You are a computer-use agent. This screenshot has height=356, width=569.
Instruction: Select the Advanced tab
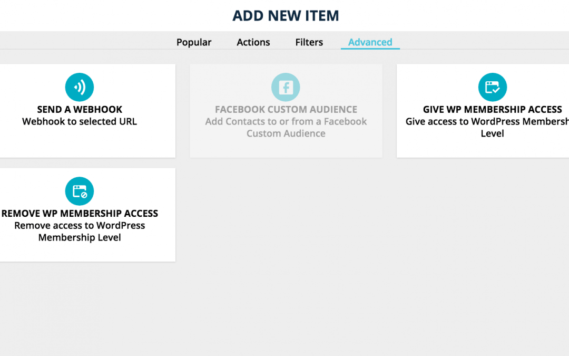(x=370, y=43)
